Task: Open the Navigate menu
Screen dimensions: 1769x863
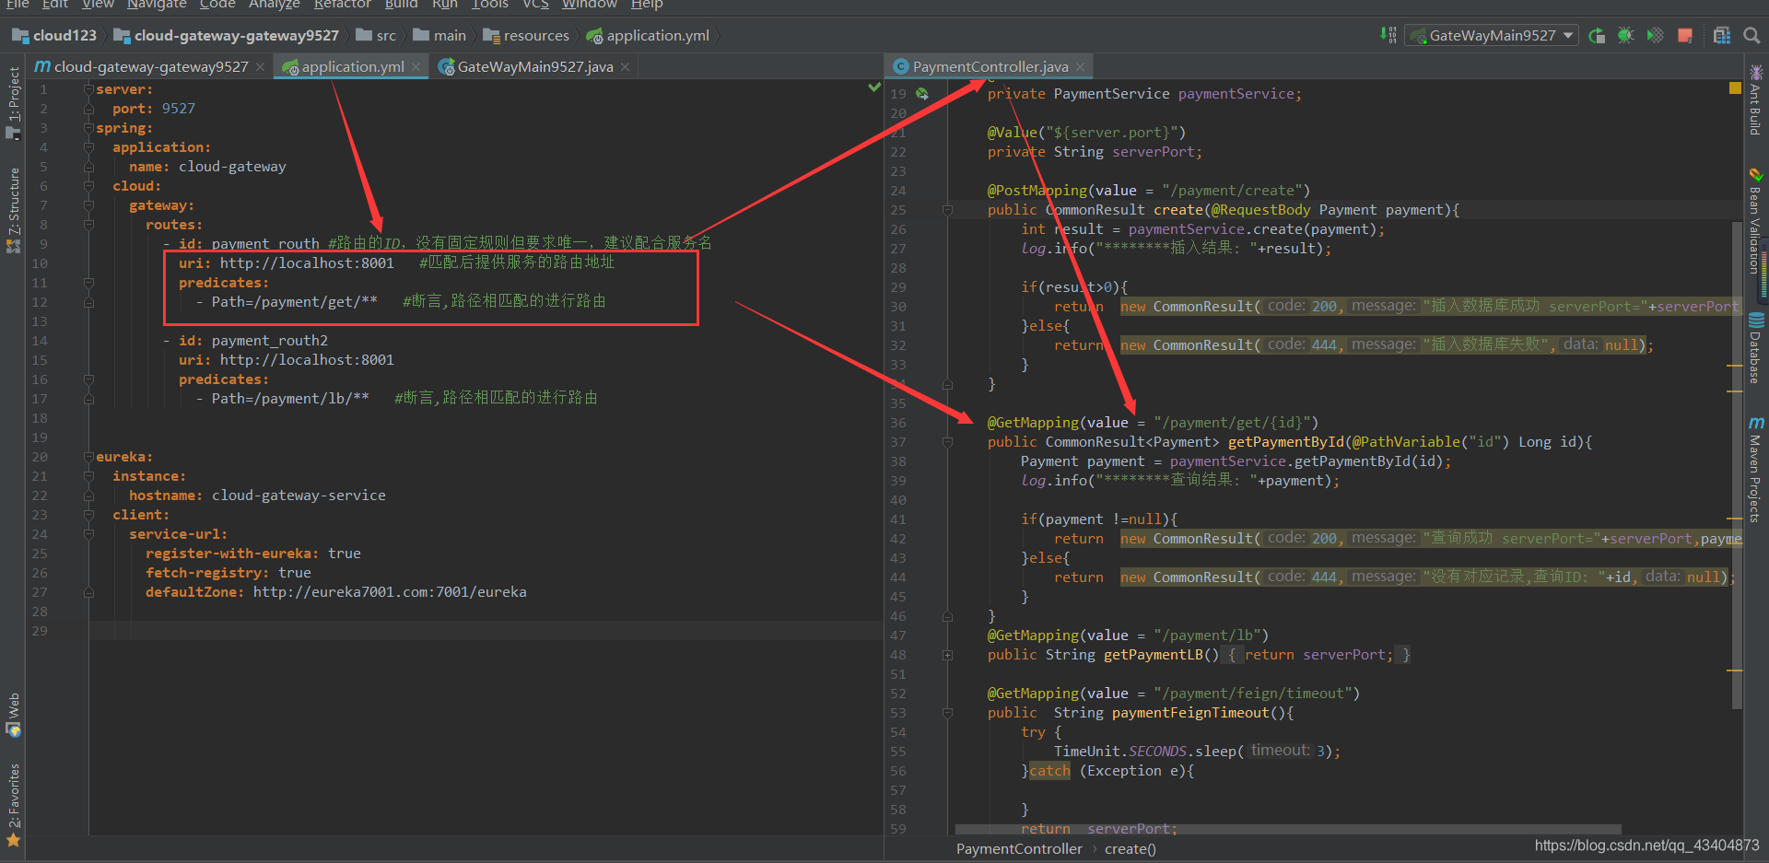Action: pyautogui.click(x=157, y=5)
